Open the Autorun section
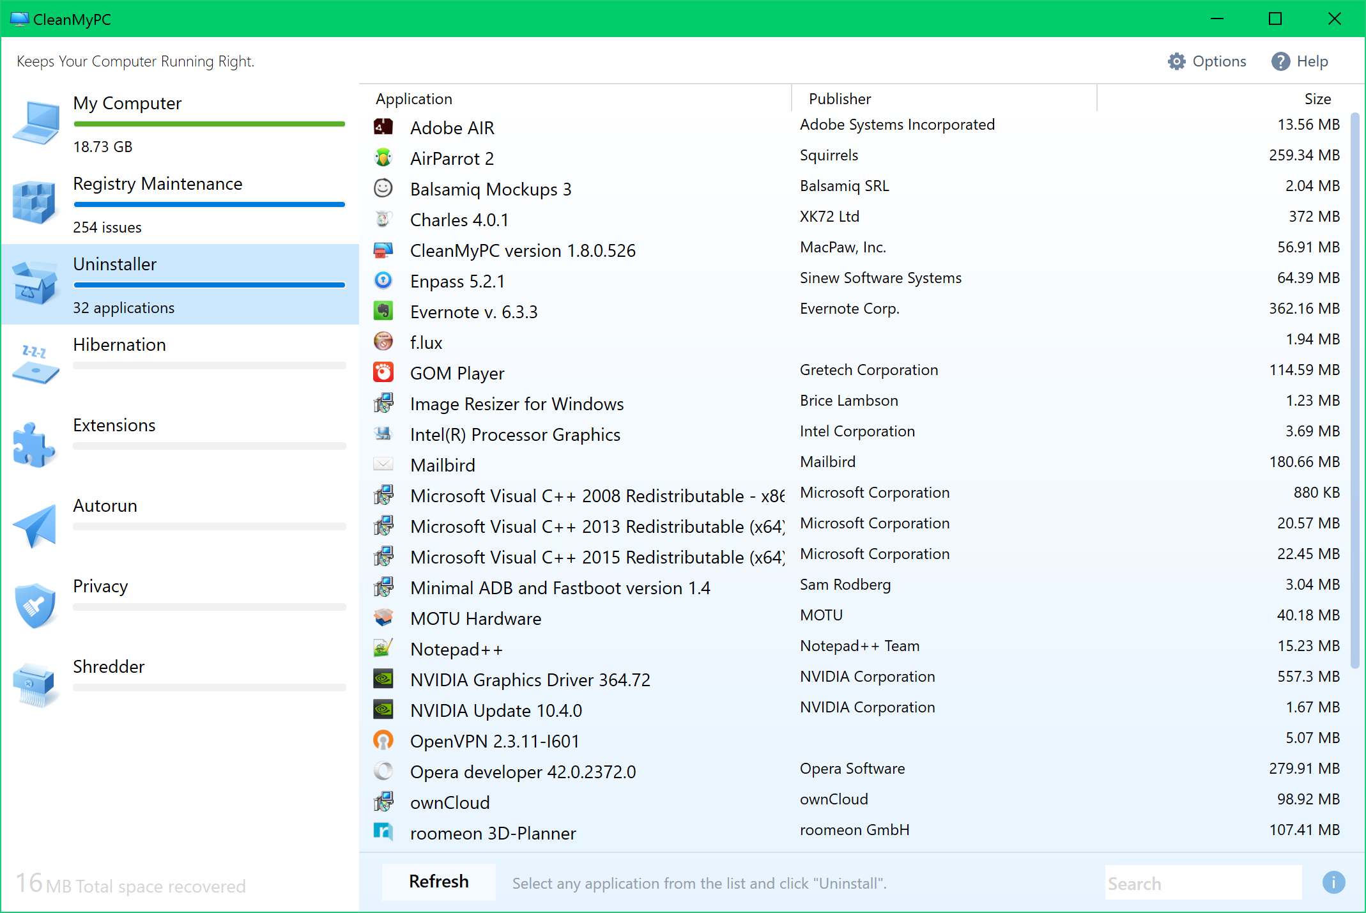This screenshot has width=1366, height=913. click(x=105, y=506)
